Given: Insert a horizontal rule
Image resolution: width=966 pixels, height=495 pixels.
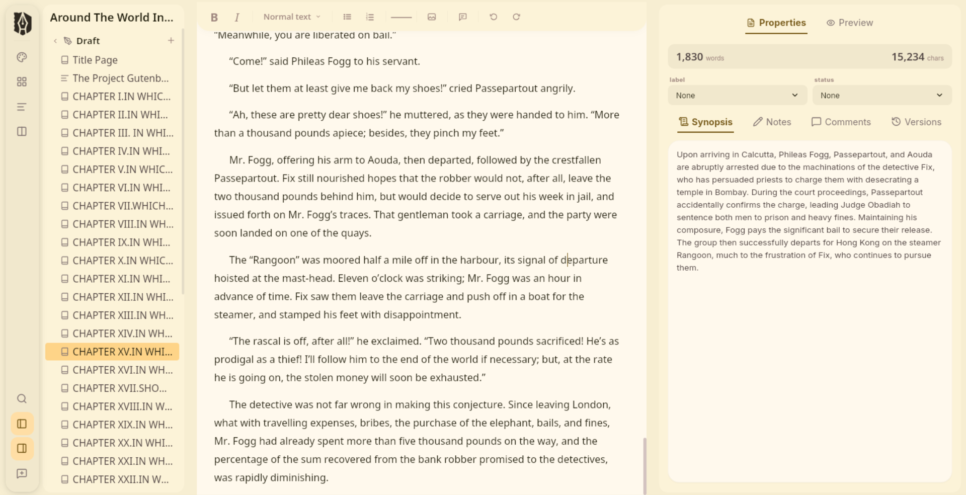Looking at the screenshot, I should coord(401,17).
